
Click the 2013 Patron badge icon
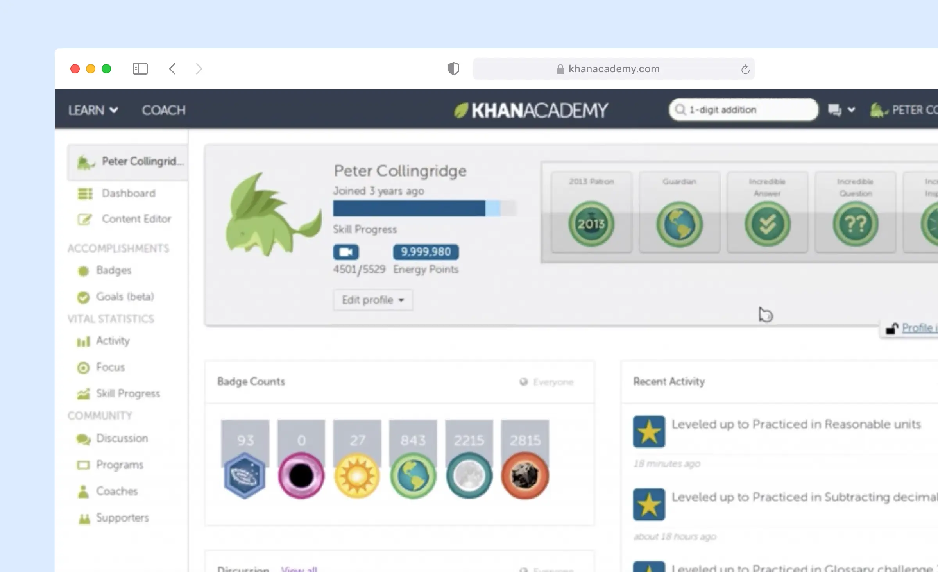pyautogui.click(x=591, y=223)
